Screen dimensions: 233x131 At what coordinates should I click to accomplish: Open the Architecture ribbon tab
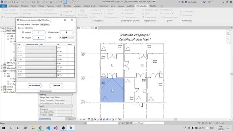pos(13,6)
